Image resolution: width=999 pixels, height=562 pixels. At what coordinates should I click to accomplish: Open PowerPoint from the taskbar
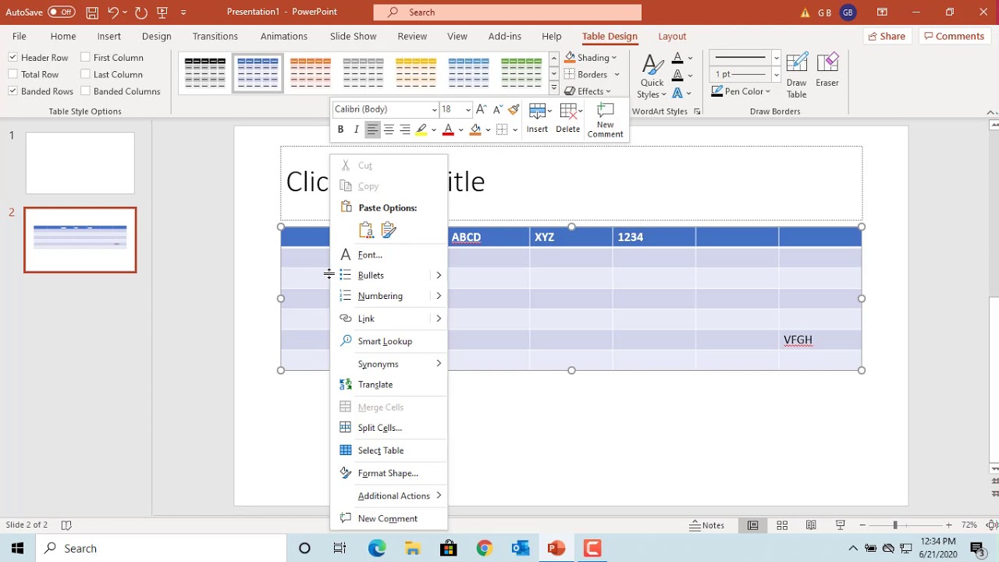556,548
